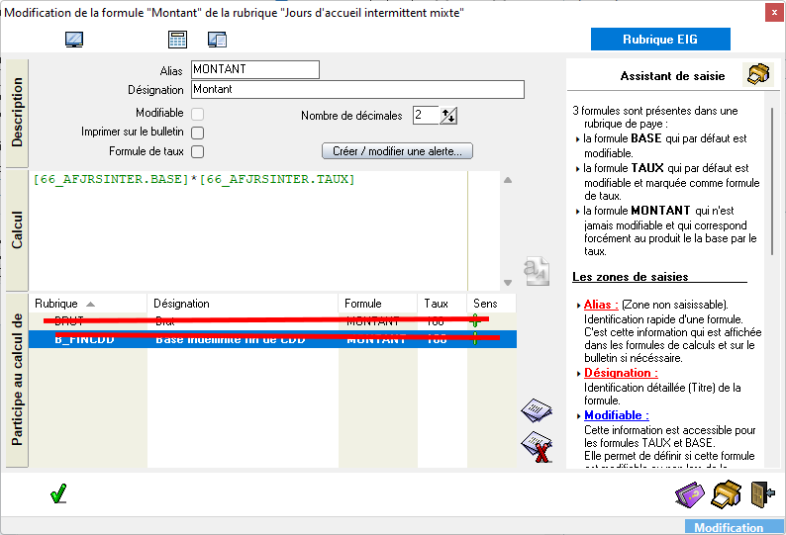Click the Les zones de saisies heading
The height and width of the screenshot is (535, 786).
pyautogui.click(x=631, y=277)
